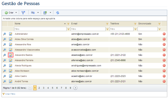Edit Alceu Silva Correia's record

(x=10, y=39)
